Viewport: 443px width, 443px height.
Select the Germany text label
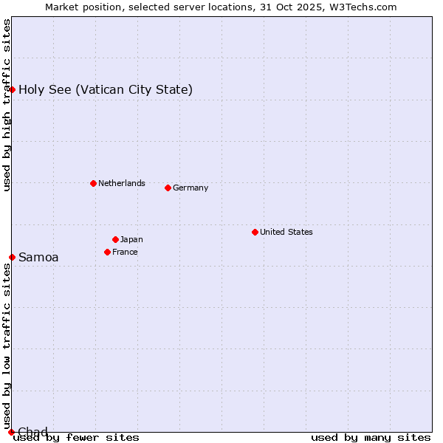coord(190,188)
